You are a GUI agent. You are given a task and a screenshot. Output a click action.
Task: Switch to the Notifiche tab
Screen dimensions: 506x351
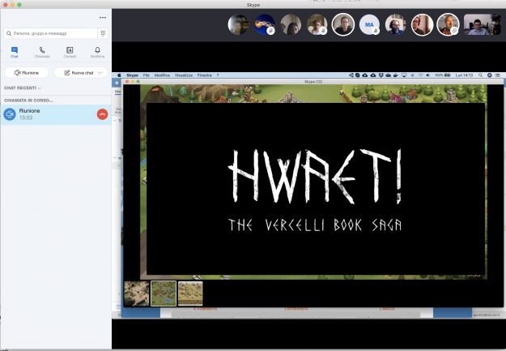point(97,52)
